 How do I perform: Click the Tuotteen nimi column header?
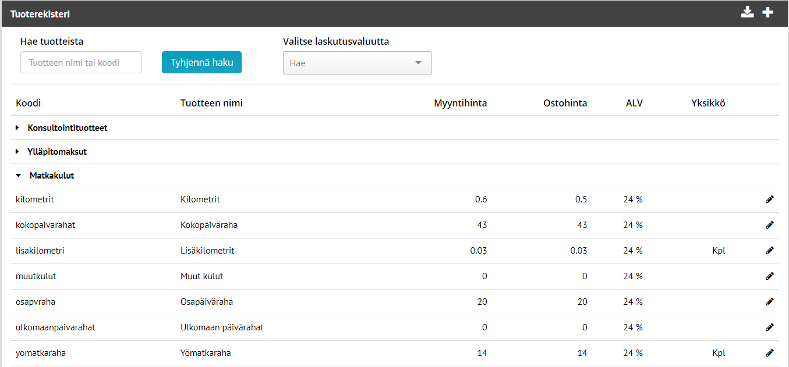[211, 104]
